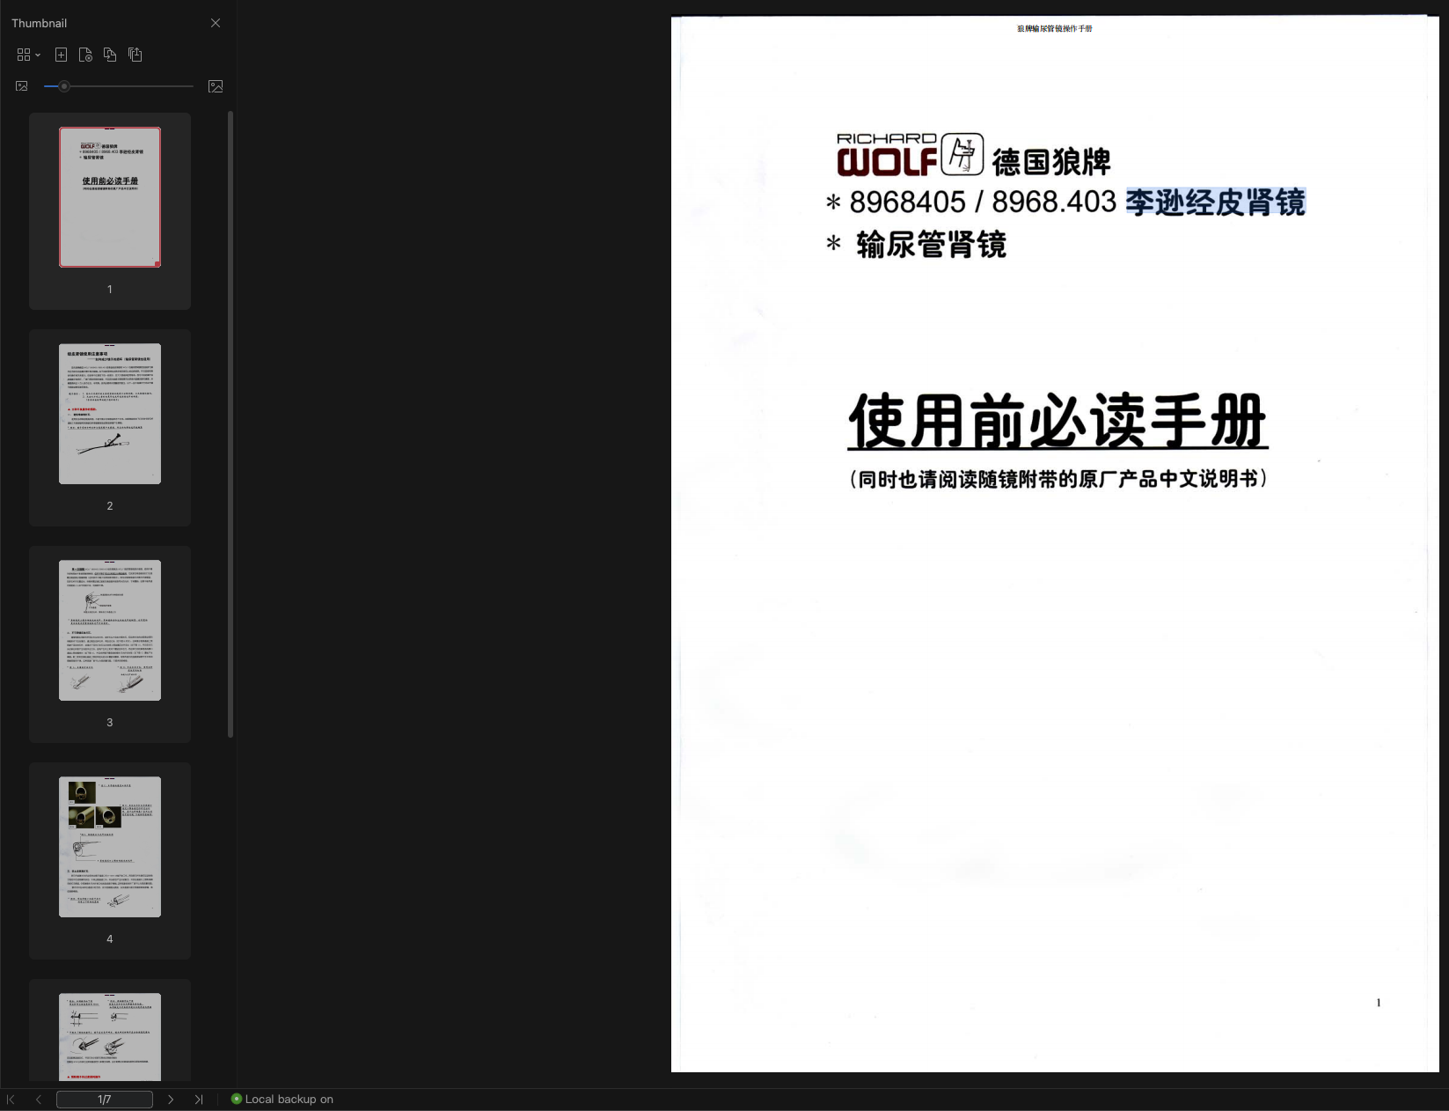
Task: Check the Local backup status indicator
Action: (x=235, y=1099)
